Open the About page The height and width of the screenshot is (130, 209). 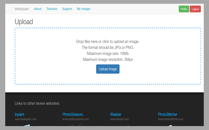click(38, 9)
